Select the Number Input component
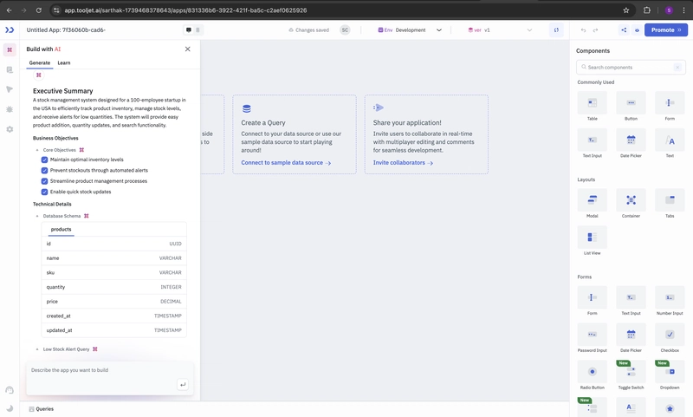The height and width of the screenshot is (417, 693). pos(670,301)
